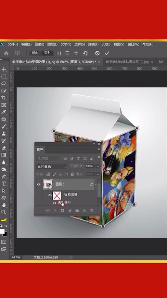Commit transform with the checkmark icon
167x298 pixels.
click(x=107, y=53)
